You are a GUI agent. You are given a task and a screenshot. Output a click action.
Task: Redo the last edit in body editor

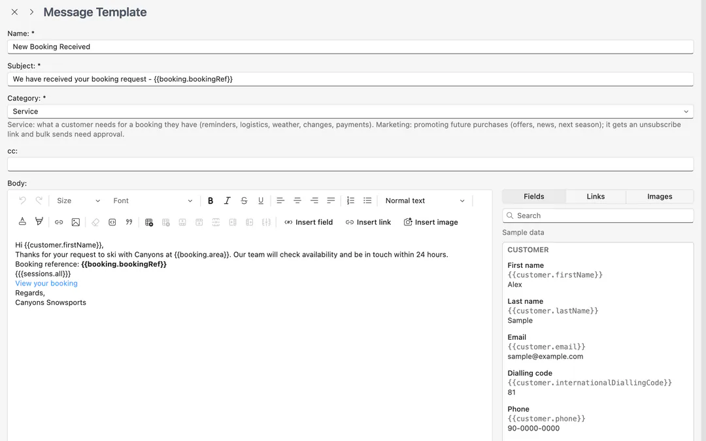point(39,201)
